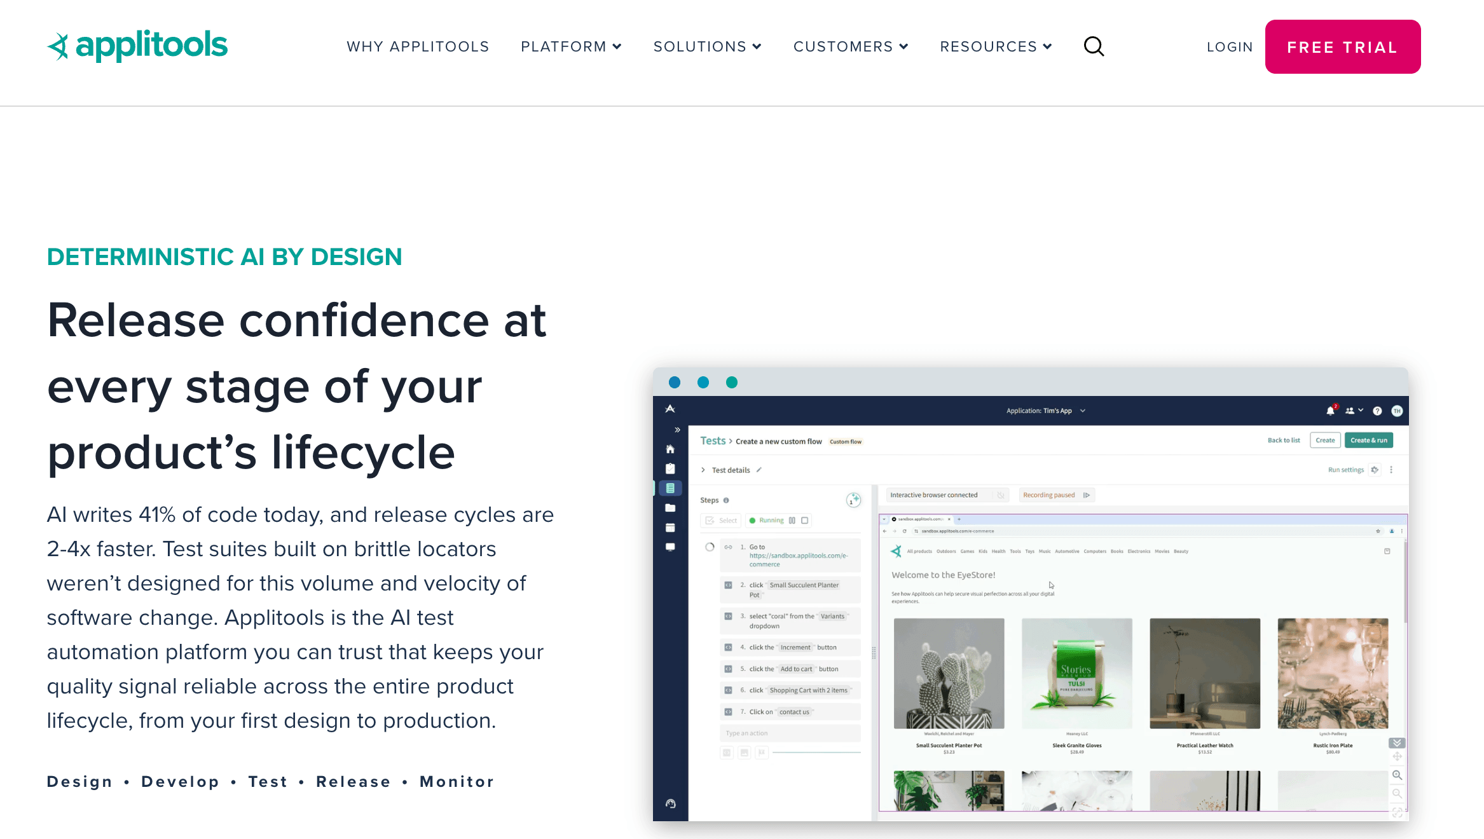The image size is (1484, 839).
Task: Open the WHY APPLITOOLS menu item
Action: point(418,46)
